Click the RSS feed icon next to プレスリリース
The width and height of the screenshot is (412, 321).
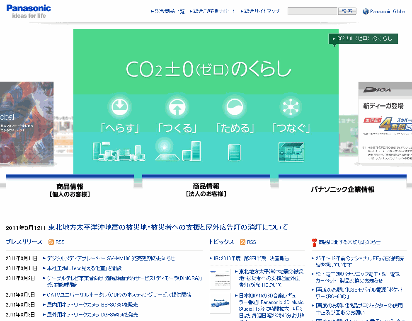click(51, 242)
